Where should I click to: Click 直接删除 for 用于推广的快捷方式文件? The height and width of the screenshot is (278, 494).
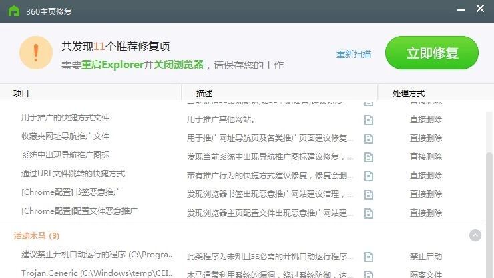(426, 119)
